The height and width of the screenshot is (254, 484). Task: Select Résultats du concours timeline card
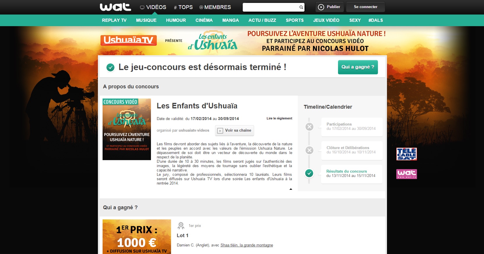coord(352,174)
